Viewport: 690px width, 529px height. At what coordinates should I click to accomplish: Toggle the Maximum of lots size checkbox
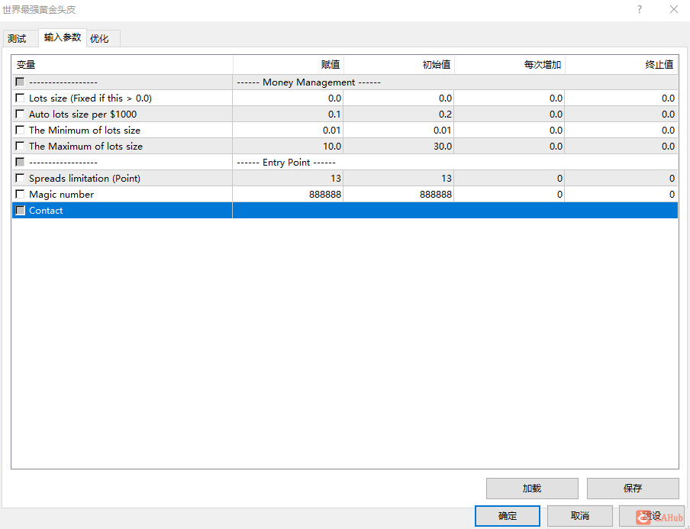click(20, 146)
